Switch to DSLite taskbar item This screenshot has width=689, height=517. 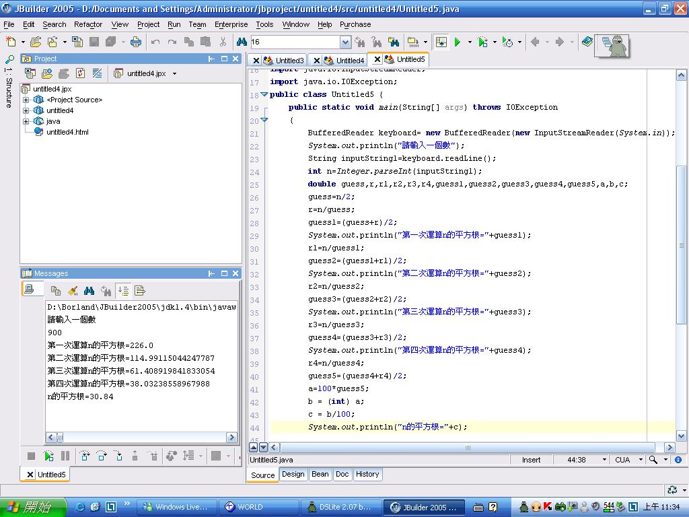pyautogui.click(x=341, y=507)
